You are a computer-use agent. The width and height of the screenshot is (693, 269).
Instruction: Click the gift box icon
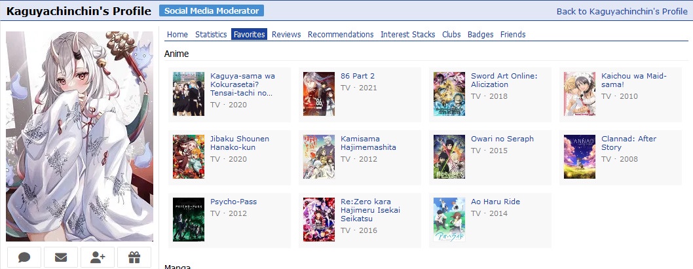coord(134,257)
